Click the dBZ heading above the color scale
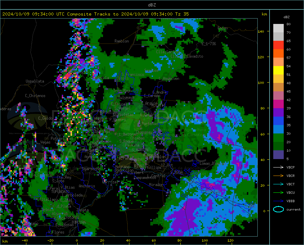 pos(286,17)
